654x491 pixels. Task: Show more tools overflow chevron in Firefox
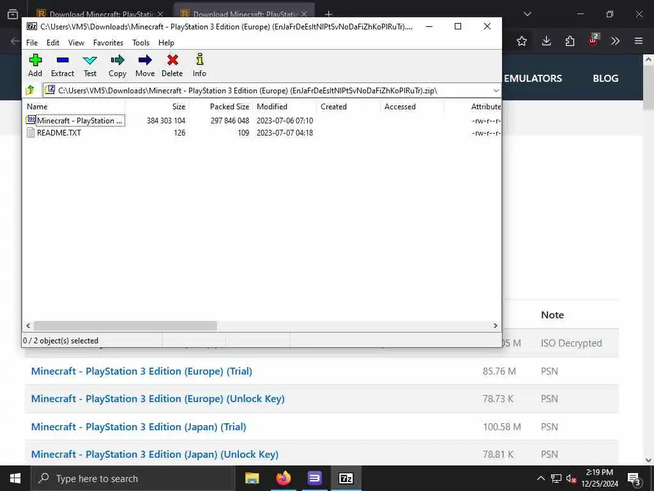(615, 41)
